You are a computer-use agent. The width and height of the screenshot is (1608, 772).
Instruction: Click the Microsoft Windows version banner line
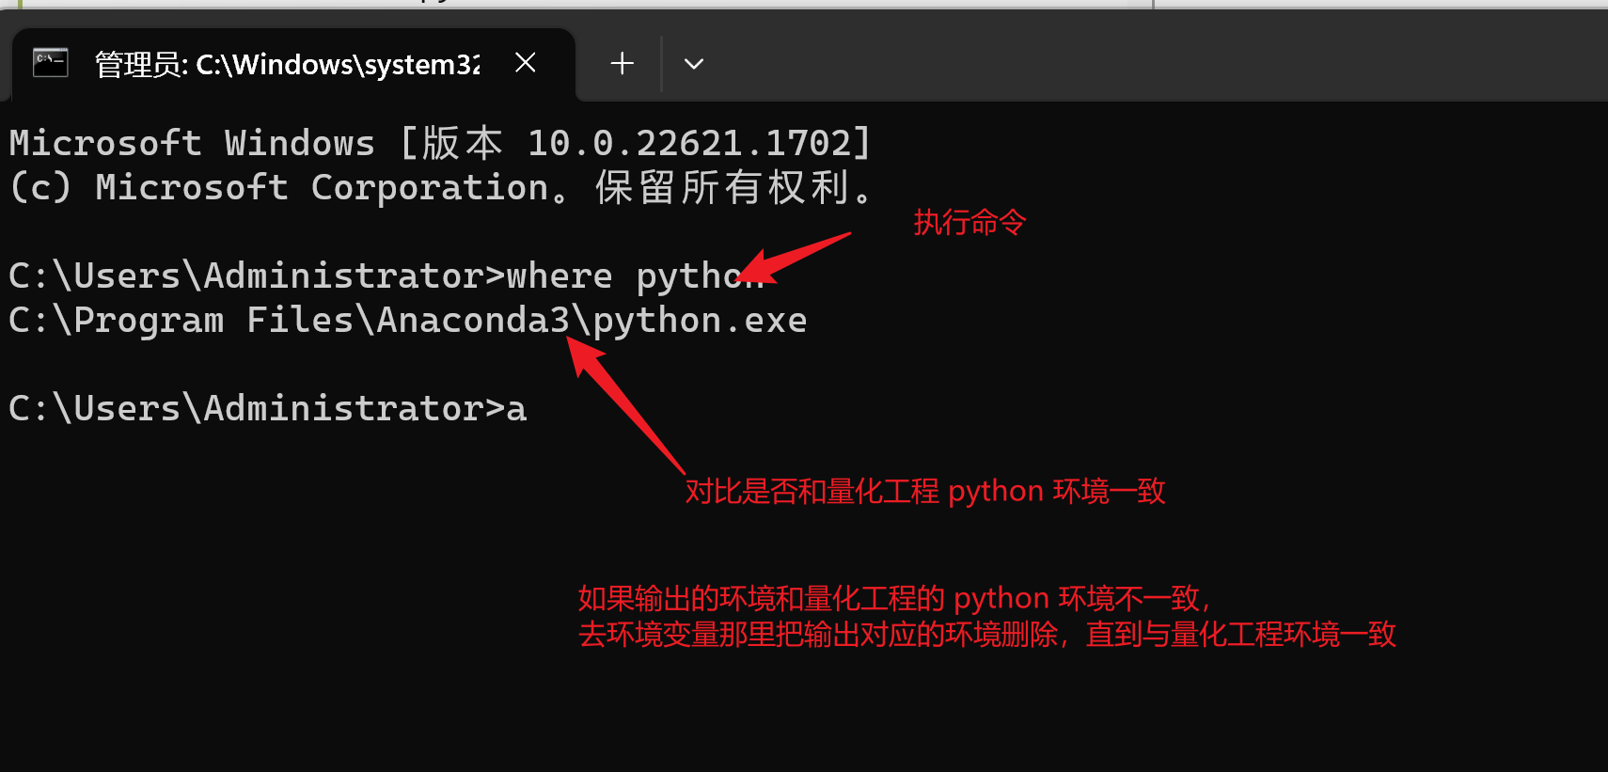440,143
